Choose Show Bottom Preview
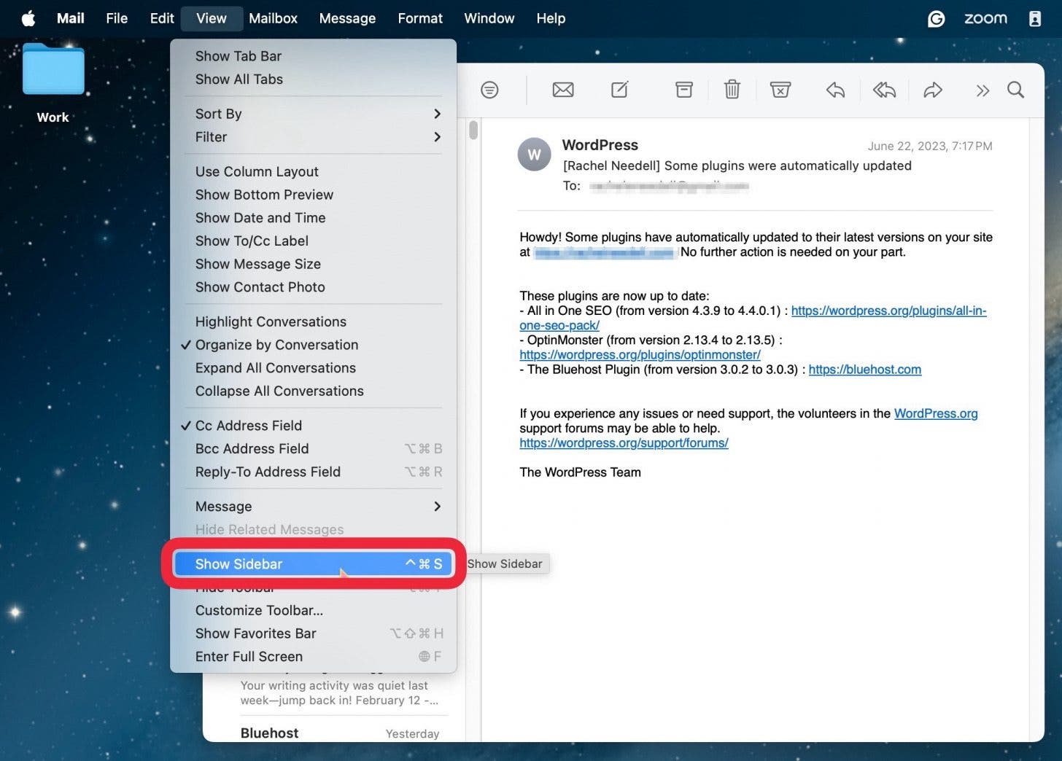Screen dimensions: 1062x761 (314, 195)
